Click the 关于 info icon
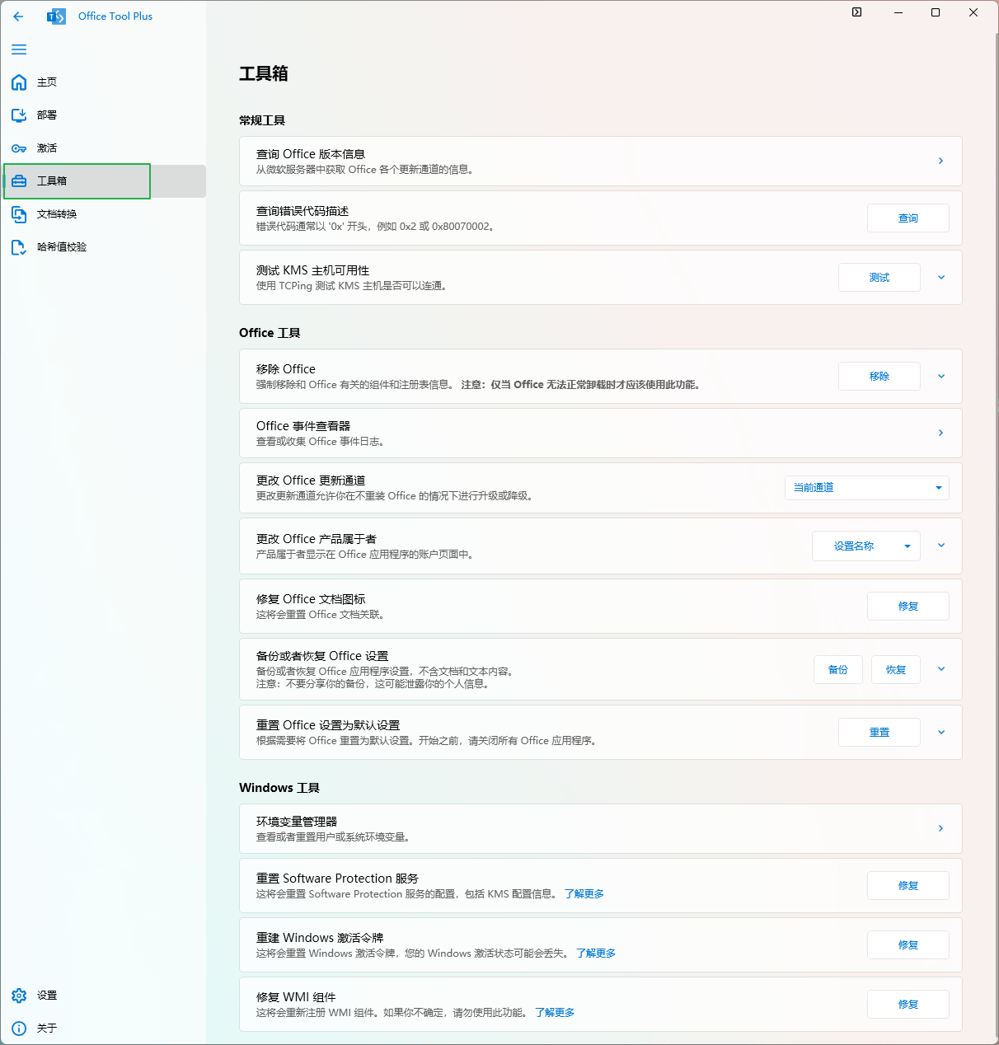Viewport: 999px width, 1045px height. tap(18, 1028)
